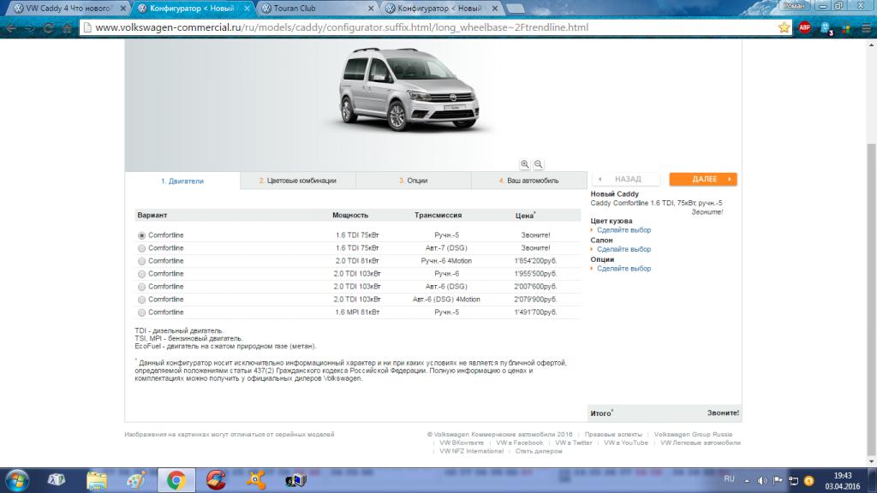Pick Comfortline 2.0 TDI 103кВт Ручн.-6
This screenshot has height=493, width=877.
(141, 275)
